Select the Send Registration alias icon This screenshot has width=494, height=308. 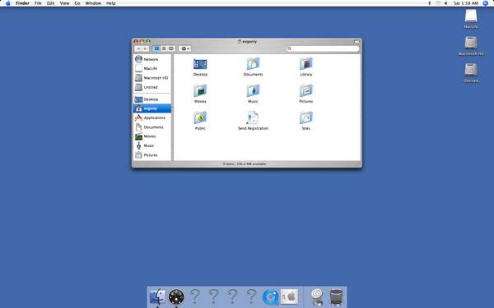[x=253, y=118]
